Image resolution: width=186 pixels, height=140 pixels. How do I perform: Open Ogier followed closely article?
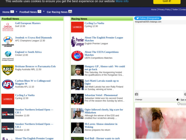click(104, 111)
